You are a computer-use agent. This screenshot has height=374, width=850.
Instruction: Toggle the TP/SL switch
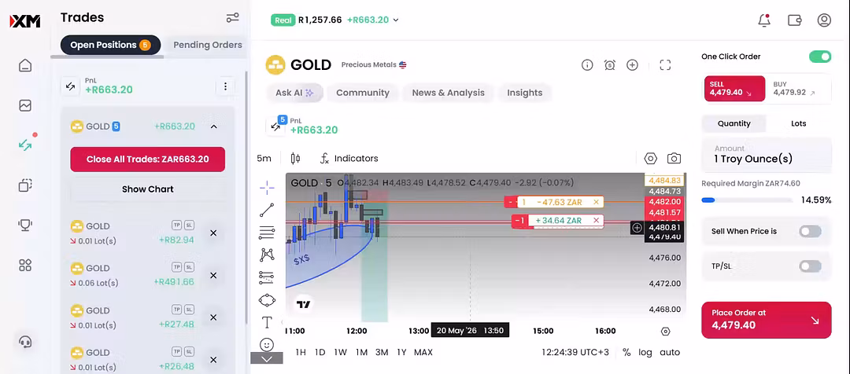pos(811,266)
